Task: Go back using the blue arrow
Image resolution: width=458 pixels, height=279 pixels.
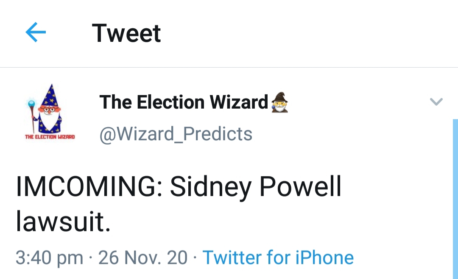Action: (36, 32)
